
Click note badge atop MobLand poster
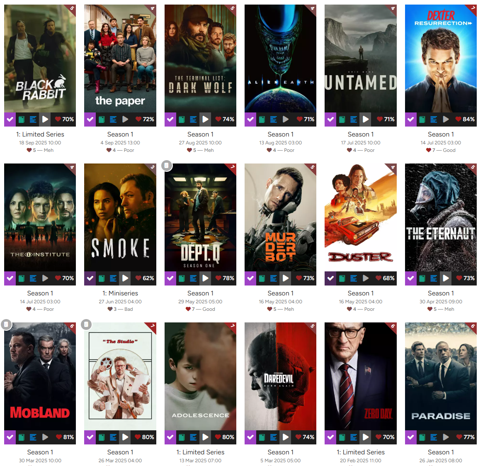tap(6, 324)
